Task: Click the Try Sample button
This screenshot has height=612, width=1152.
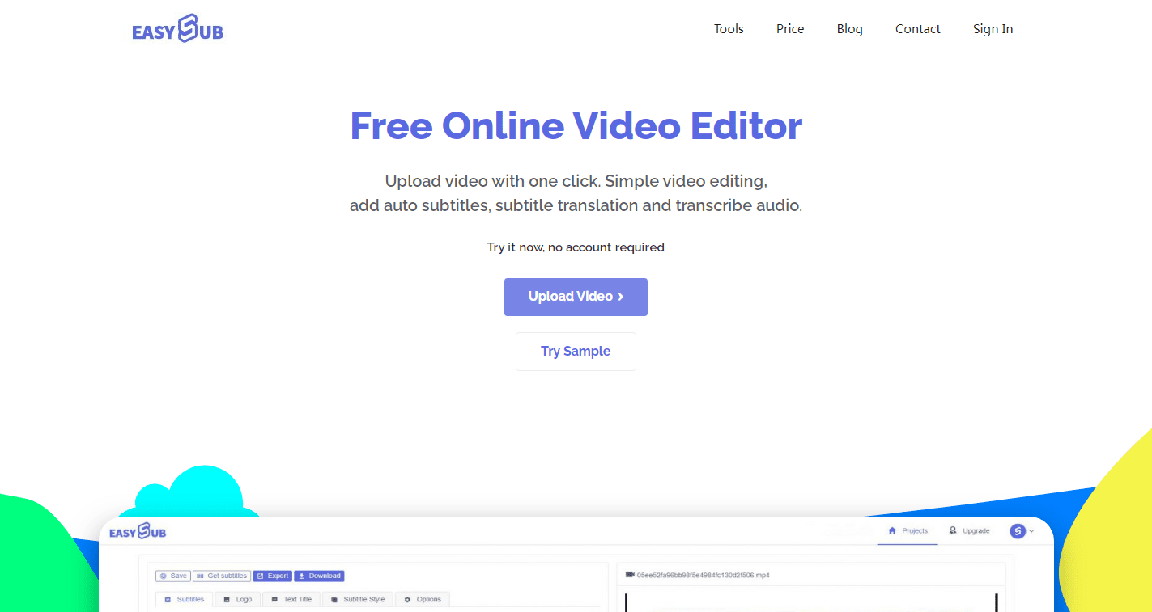Action: (576, 351)
